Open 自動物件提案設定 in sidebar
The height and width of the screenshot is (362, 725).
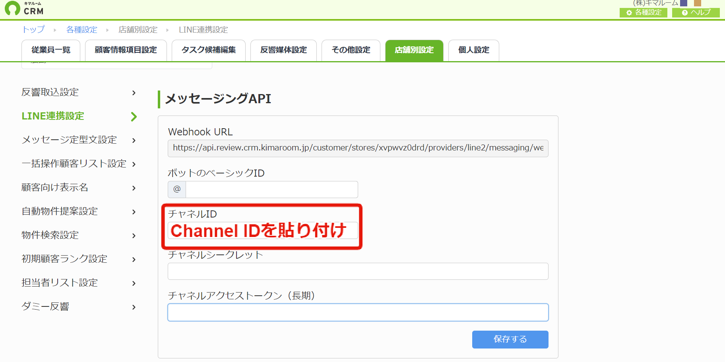click(x=60, y=211)
